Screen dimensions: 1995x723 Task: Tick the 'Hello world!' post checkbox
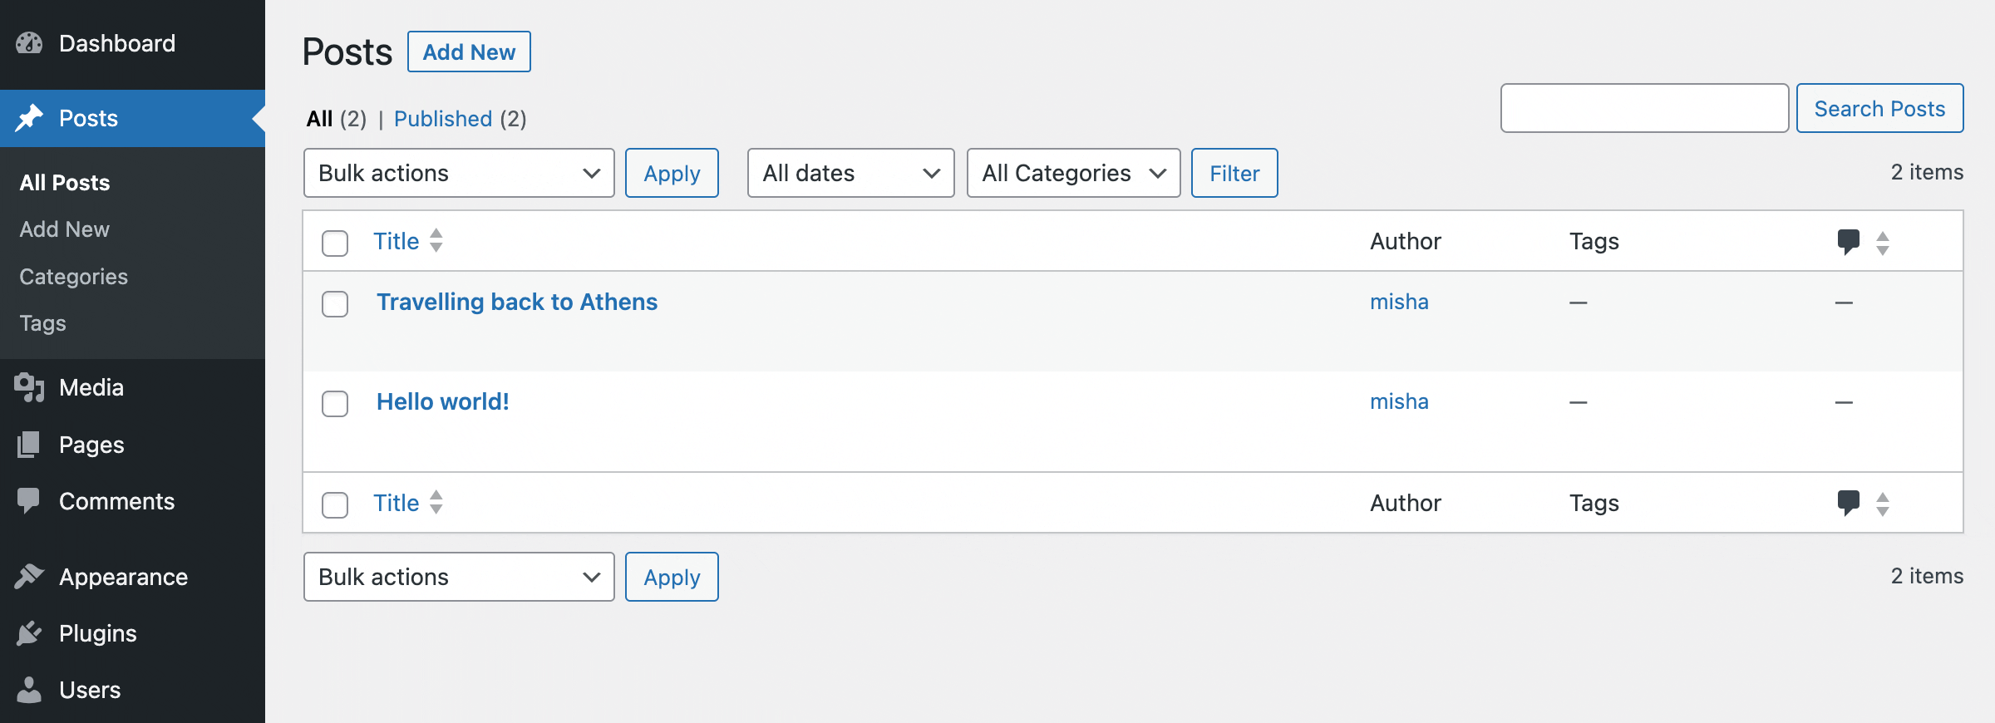335,404
